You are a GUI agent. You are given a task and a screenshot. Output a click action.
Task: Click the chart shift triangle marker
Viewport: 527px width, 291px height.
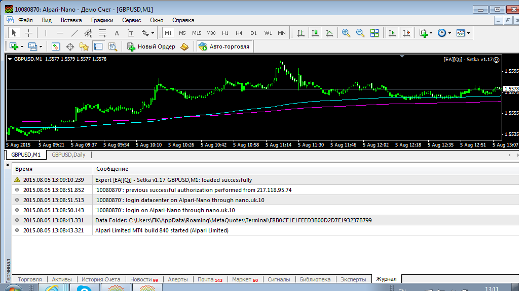tap(402, 56)
